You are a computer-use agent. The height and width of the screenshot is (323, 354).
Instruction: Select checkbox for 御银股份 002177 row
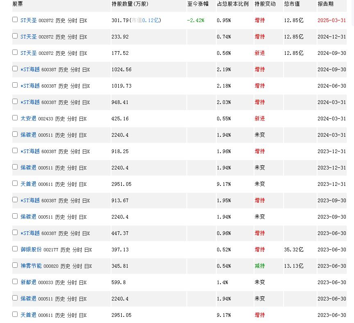click(x=15, y=249)
